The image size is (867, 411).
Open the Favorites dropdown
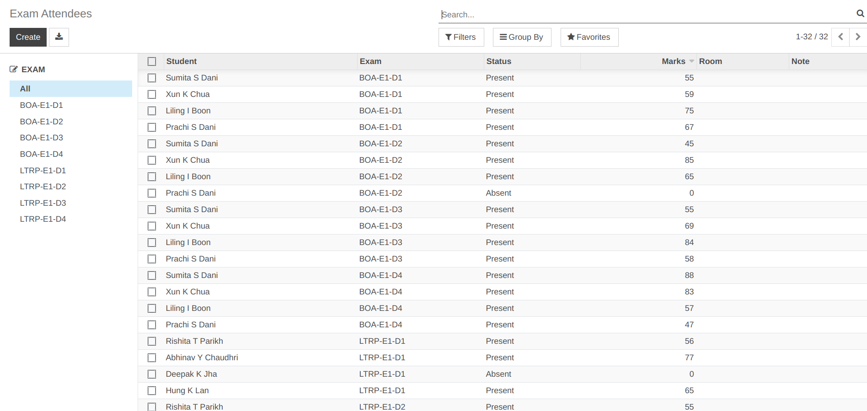point(589,37)
